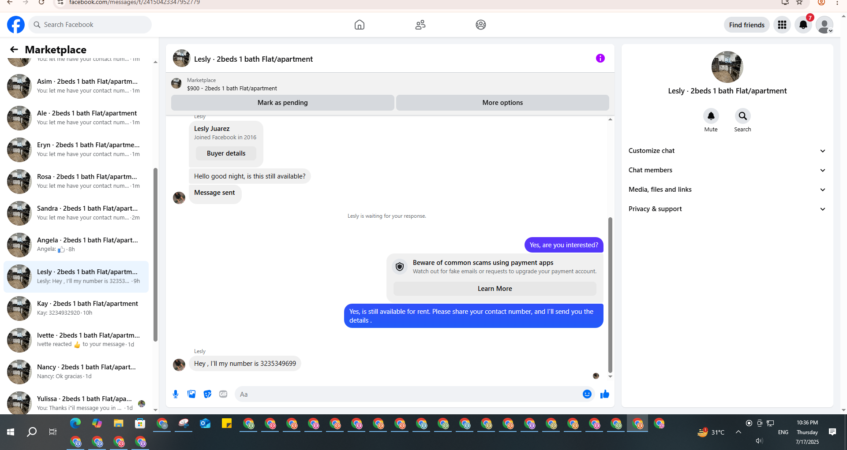Open Sandra conversation in chat list

pos(76,213)
